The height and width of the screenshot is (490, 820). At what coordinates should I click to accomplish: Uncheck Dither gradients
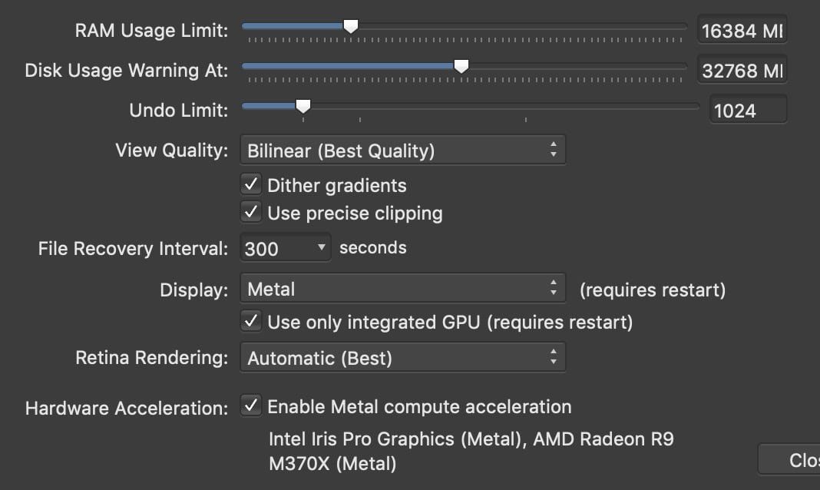click(250, 184)
